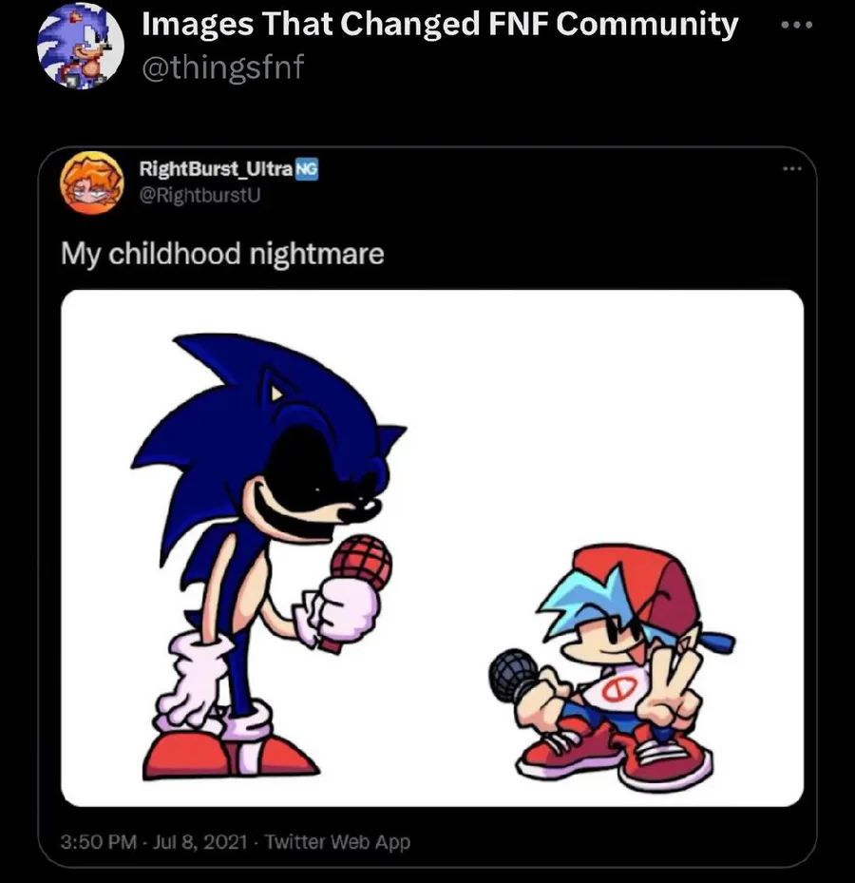Image resolution: width=855 pixels, height=883 pixels.
Task: Open the RightBurst_Ultra display name
Action: (216, 169)
